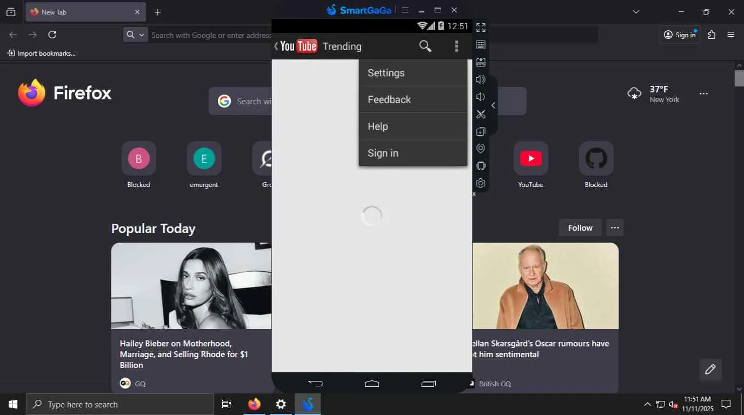Click the Task View taskbar icon
Image resolution: width=744 pixels, height=415 pixels.
[227, 404]
